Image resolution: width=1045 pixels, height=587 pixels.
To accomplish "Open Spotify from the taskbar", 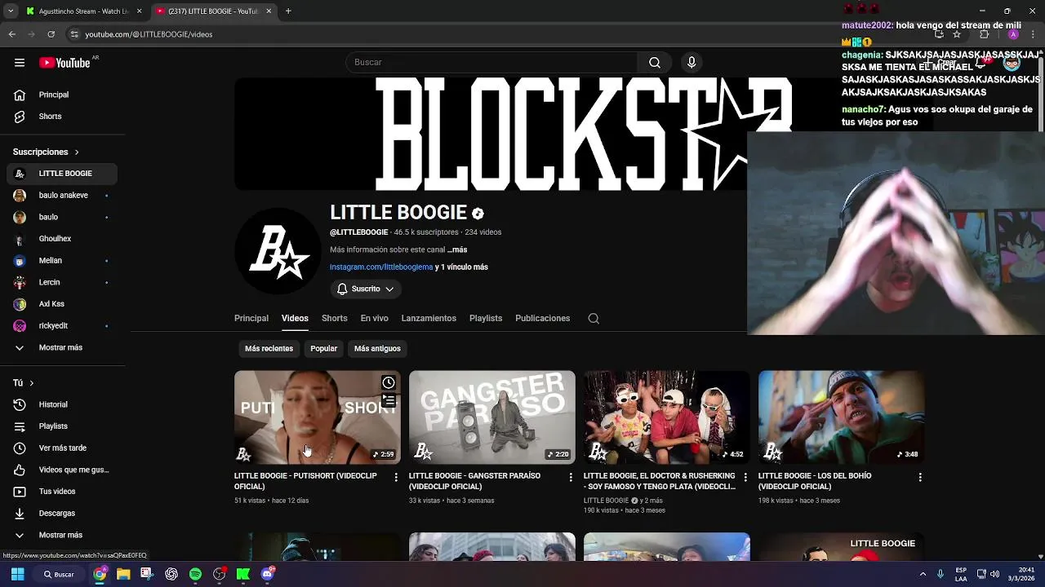I will 195,574.
